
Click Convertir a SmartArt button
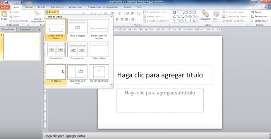pyautogui.click(x=156, y=21)
